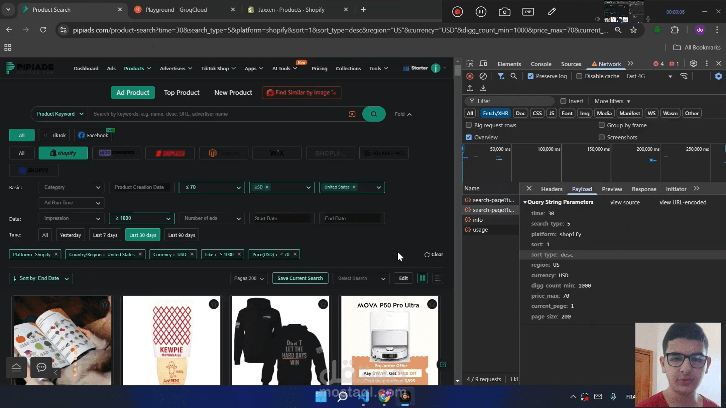Open the DevTools inspect element picker
The image size is (726, 408).
pos(470,63)
